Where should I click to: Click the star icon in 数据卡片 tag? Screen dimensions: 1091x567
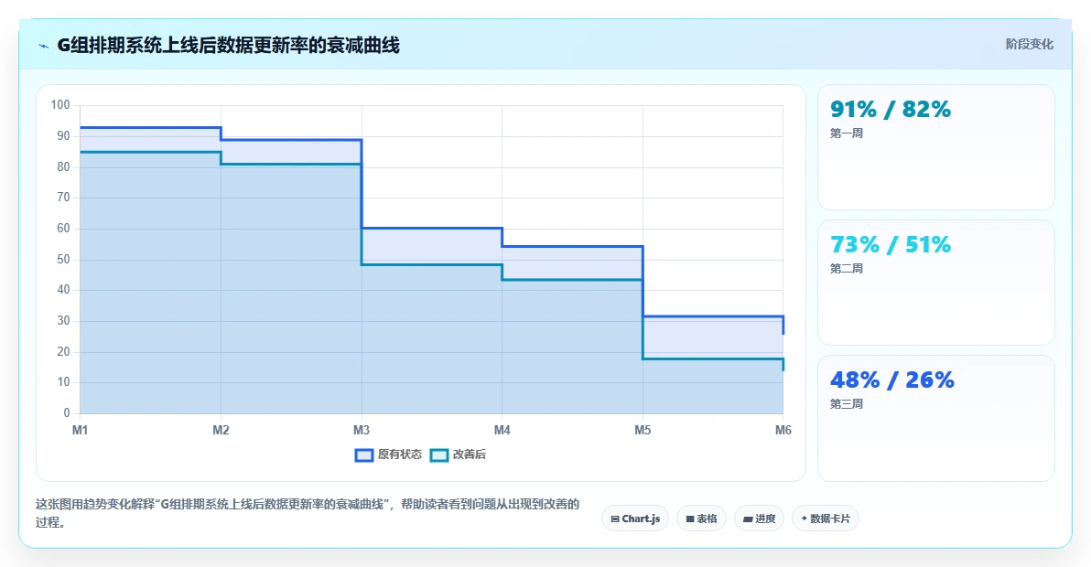point(805,519)
